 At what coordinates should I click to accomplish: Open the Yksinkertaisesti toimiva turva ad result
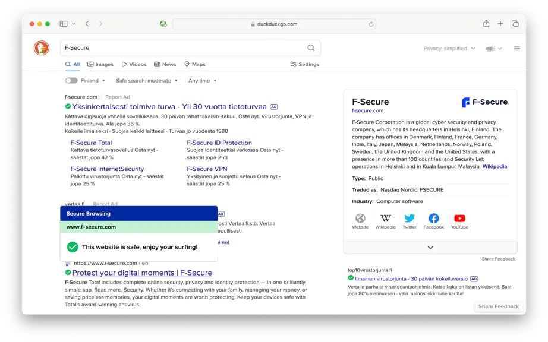[x=169, y=107]
